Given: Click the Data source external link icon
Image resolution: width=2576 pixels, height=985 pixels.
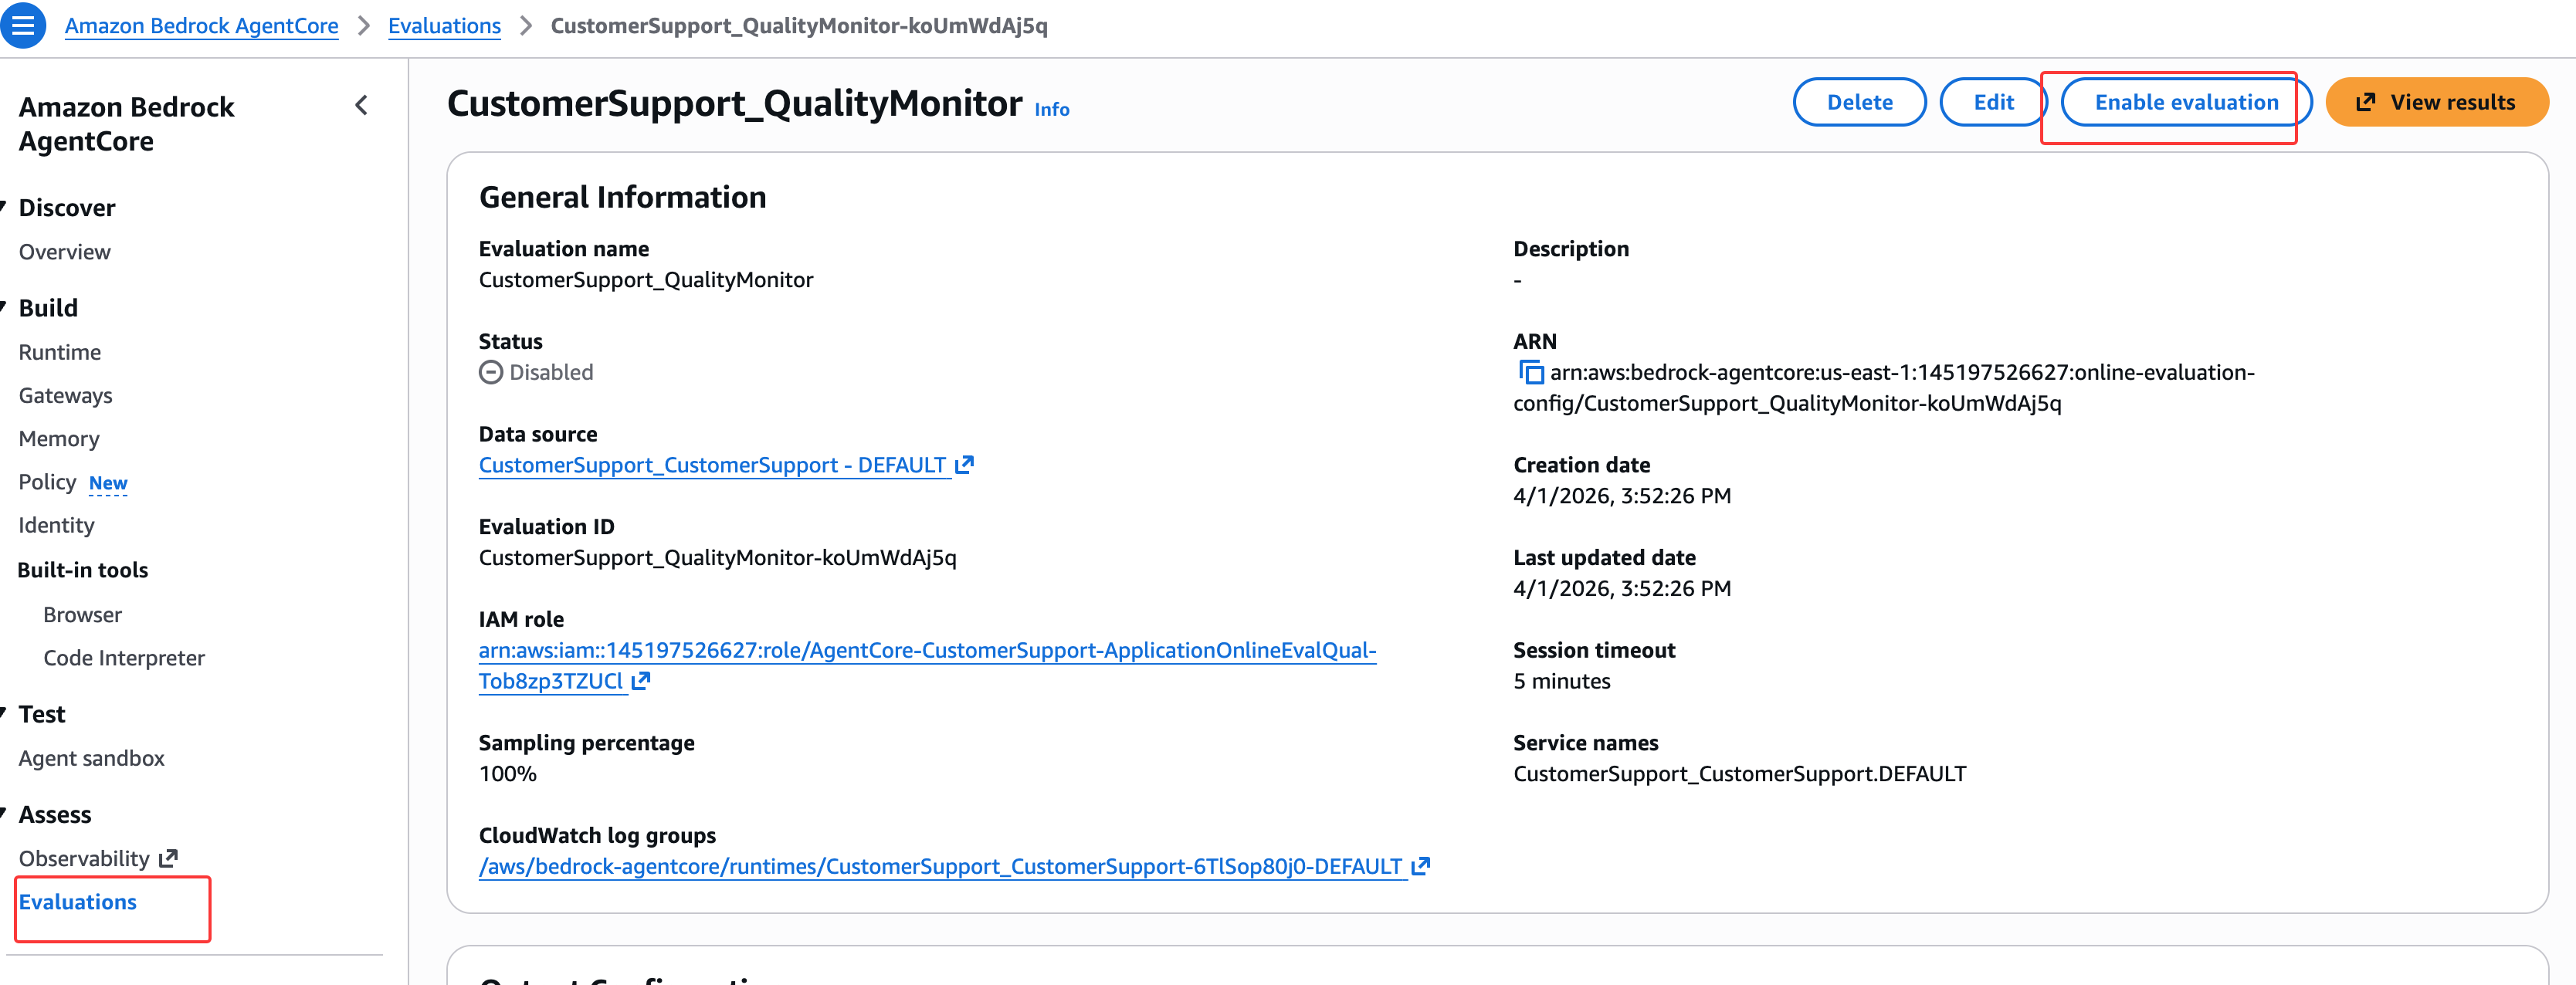Looking at the screenshot, I should (x=964, y=465).
